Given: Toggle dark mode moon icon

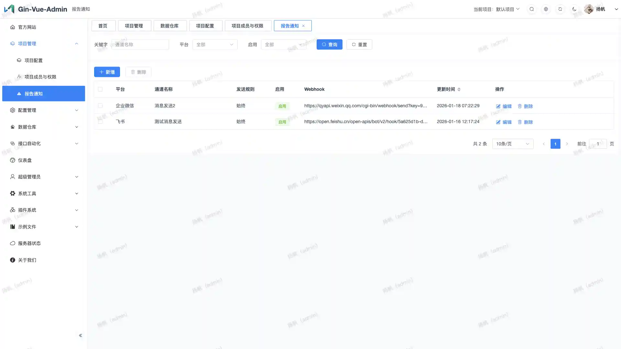Looking at the screenshot, I should 574,9.
